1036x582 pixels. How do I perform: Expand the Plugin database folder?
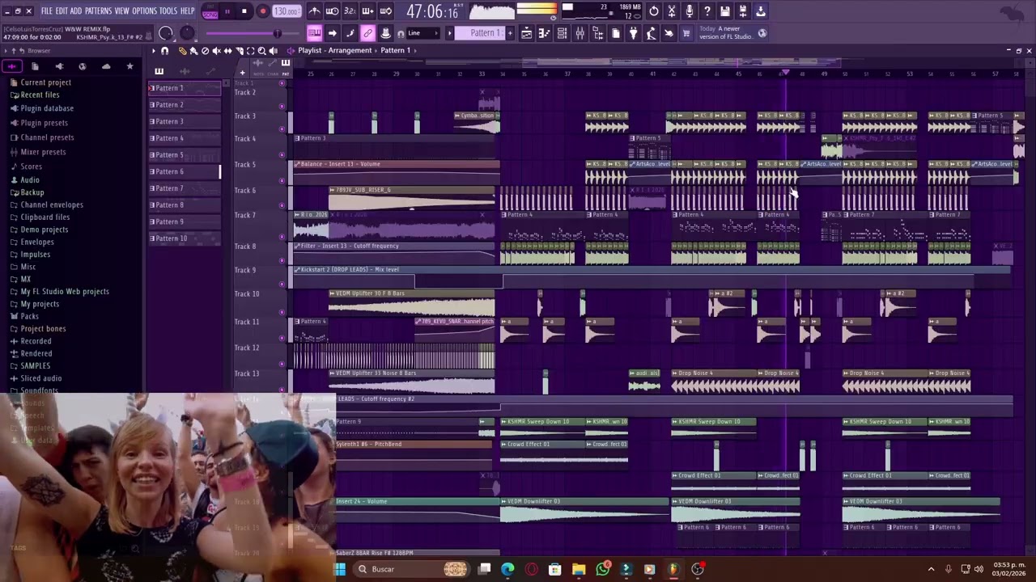click(47, 108)
